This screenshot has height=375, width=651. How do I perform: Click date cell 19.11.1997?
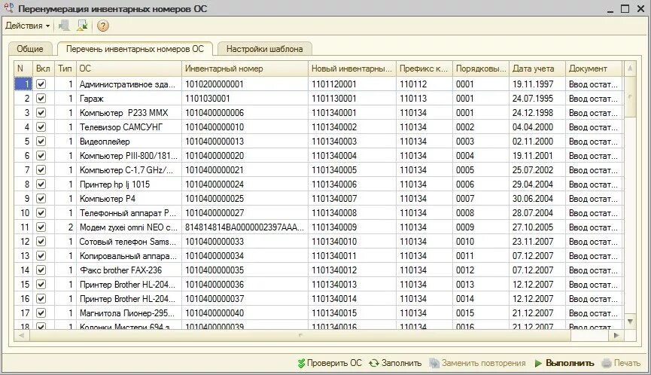[x=537, y=84]
